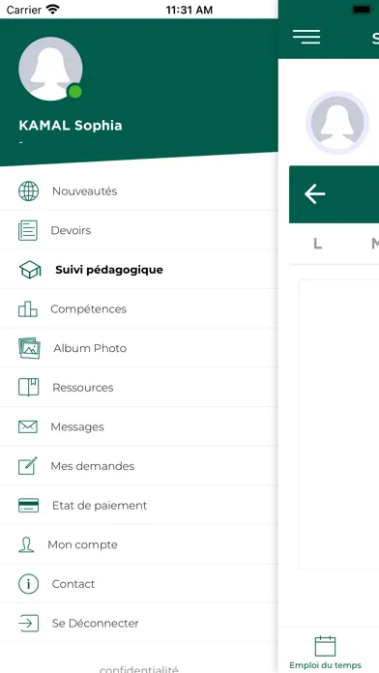Tap the KAMAL Sophia name
379x673 pixels.
click(71, 126)
